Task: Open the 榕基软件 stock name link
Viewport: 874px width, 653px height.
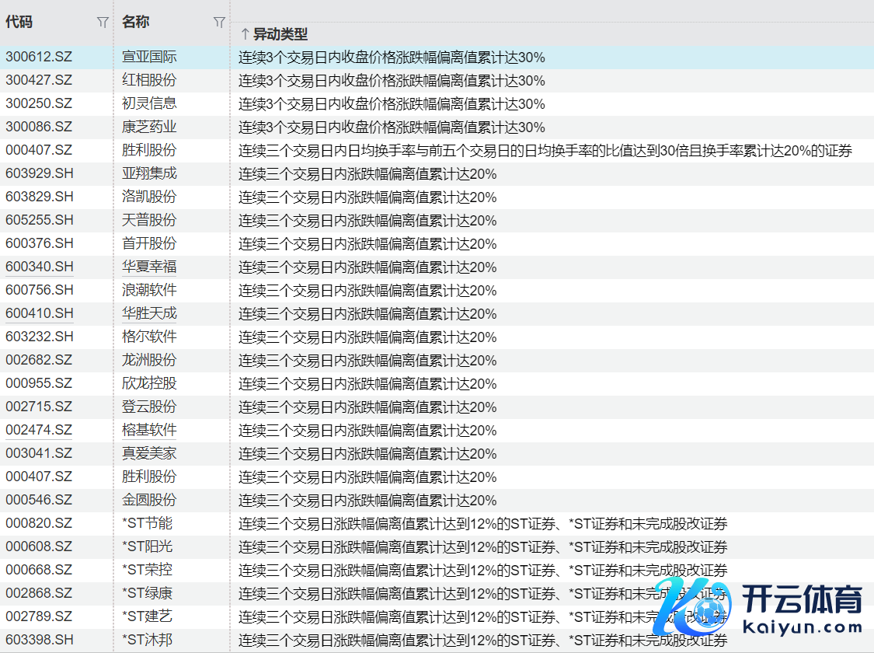Action: pyautogui.click(x=149, y=430)
